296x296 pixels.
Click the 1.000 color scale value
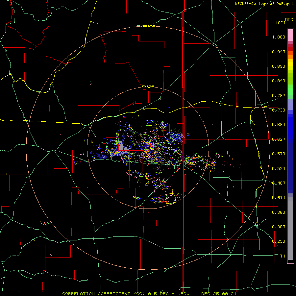point(279,37)
